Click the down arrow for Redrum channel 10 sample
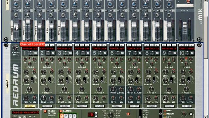This screenshot has height=118, width=209. 187,54
